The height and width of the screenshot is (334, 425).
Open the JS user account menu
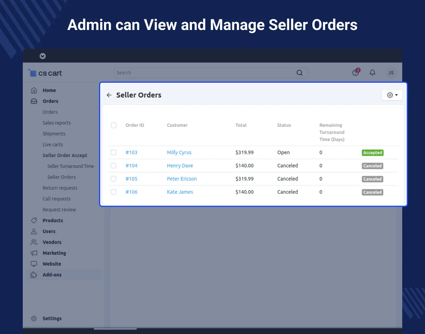[391, 72]
